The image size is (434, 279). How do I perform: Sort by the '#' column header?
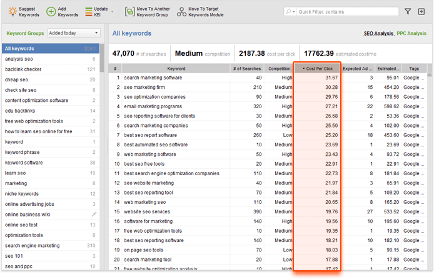pyautogui.click(x=115, y=69)
